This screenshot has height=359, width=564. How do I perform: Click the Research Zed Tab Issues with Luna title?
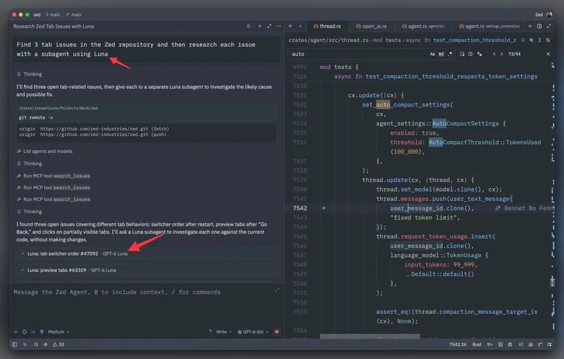[x=54, y=26]
